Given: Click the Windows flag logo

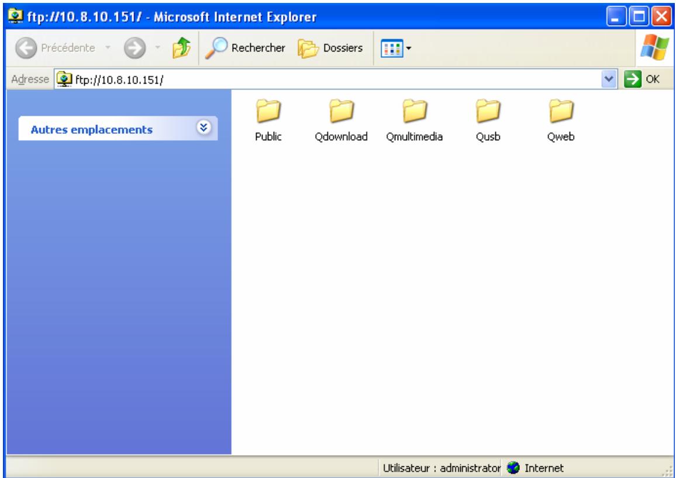Looking at the screenshot, I should (x=654, y=47).
